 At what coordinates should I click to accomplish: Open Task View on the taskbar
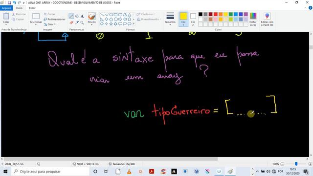click(106, 172)
